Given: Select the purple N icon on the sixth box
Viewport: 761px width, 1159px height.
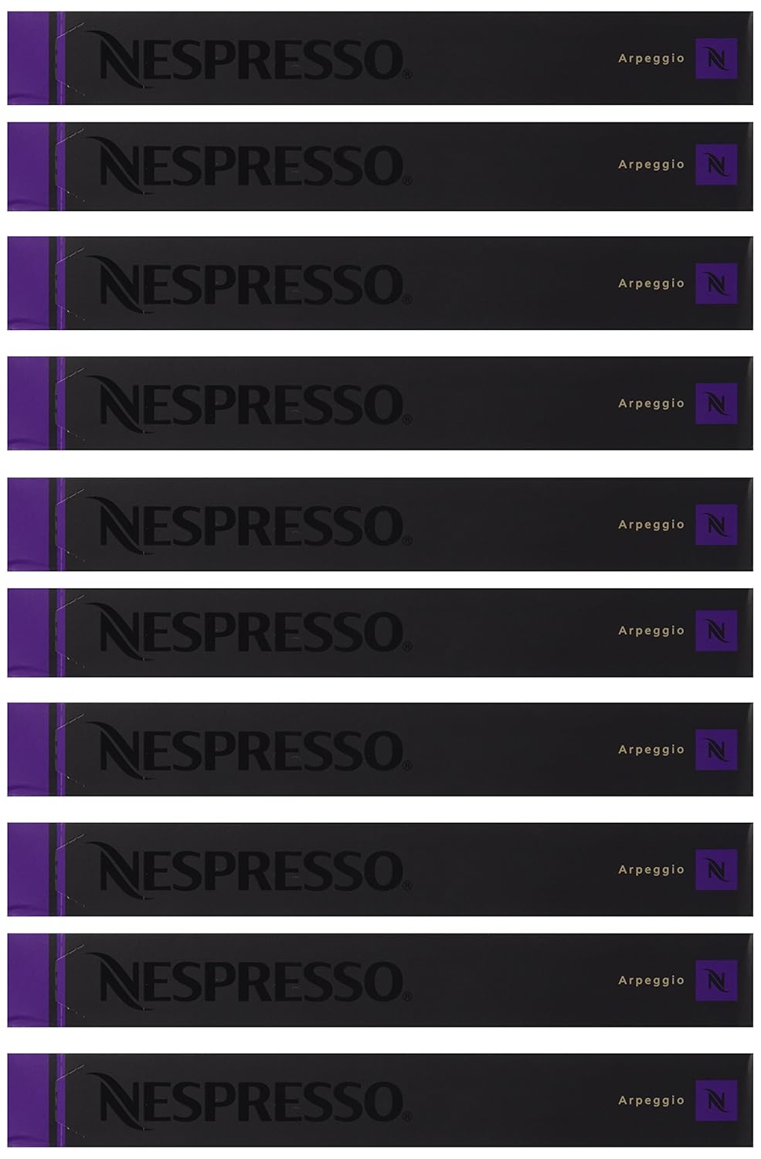Looking at the screenshot, I should (716, 630).
